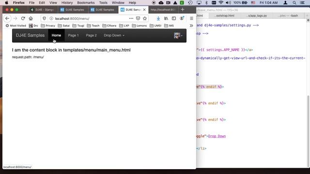Open IMS bookmarks folder

pos(169,26)
